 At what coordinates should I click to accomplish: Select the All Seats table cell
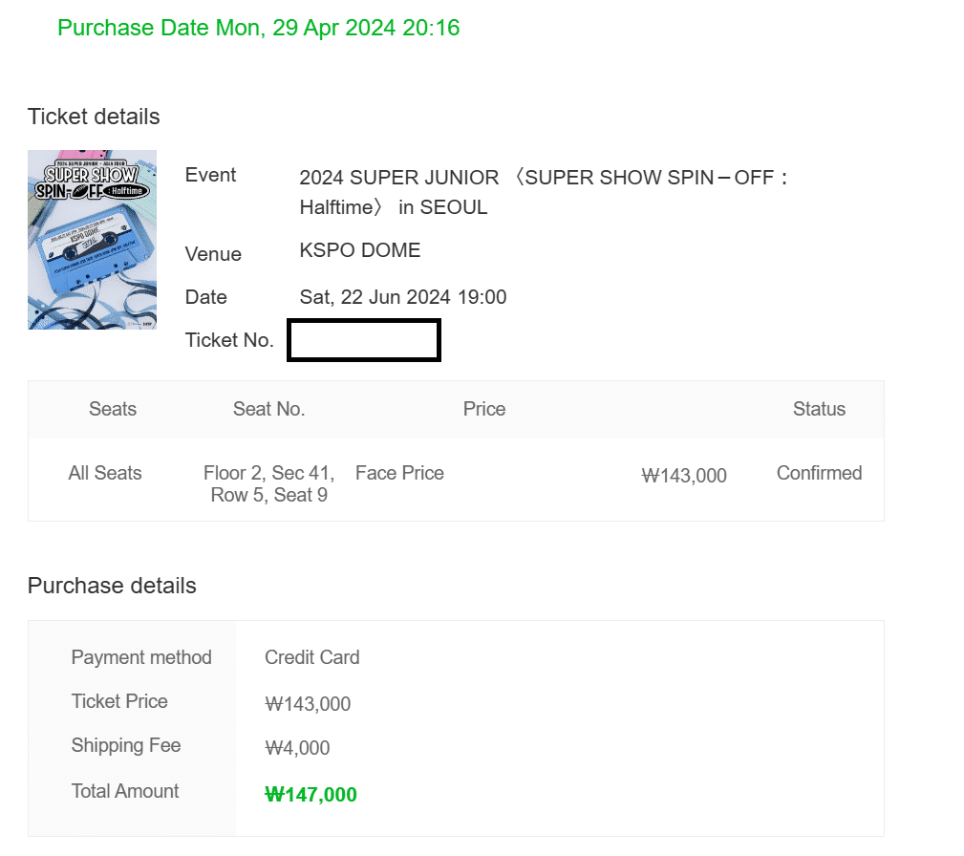(x=105, y=473)
